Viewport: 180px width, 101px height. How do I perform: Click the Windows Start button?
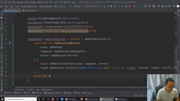click(x=2, y=99)
